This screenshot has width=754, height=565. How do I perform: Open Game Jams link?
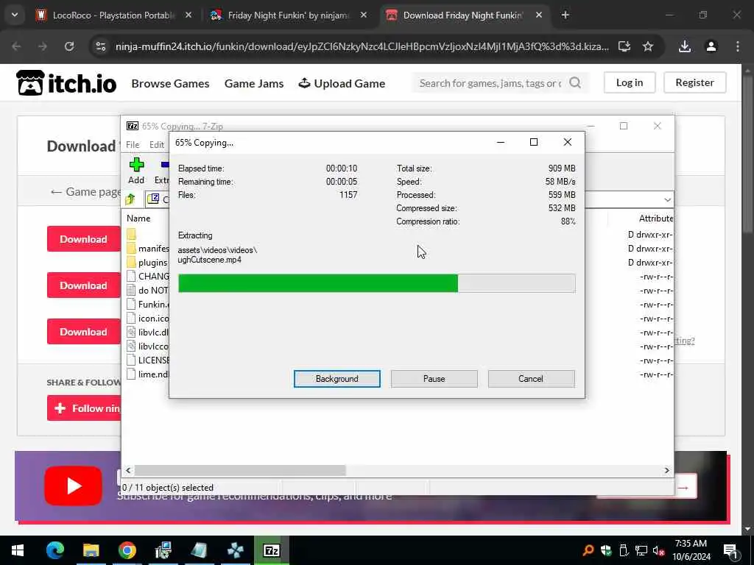(254, 83)
